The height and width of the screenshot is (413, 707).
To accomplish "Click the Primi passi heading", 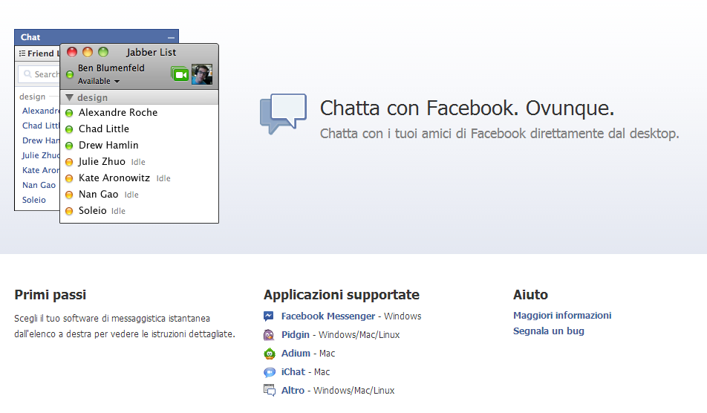I will tap(50, 295).
